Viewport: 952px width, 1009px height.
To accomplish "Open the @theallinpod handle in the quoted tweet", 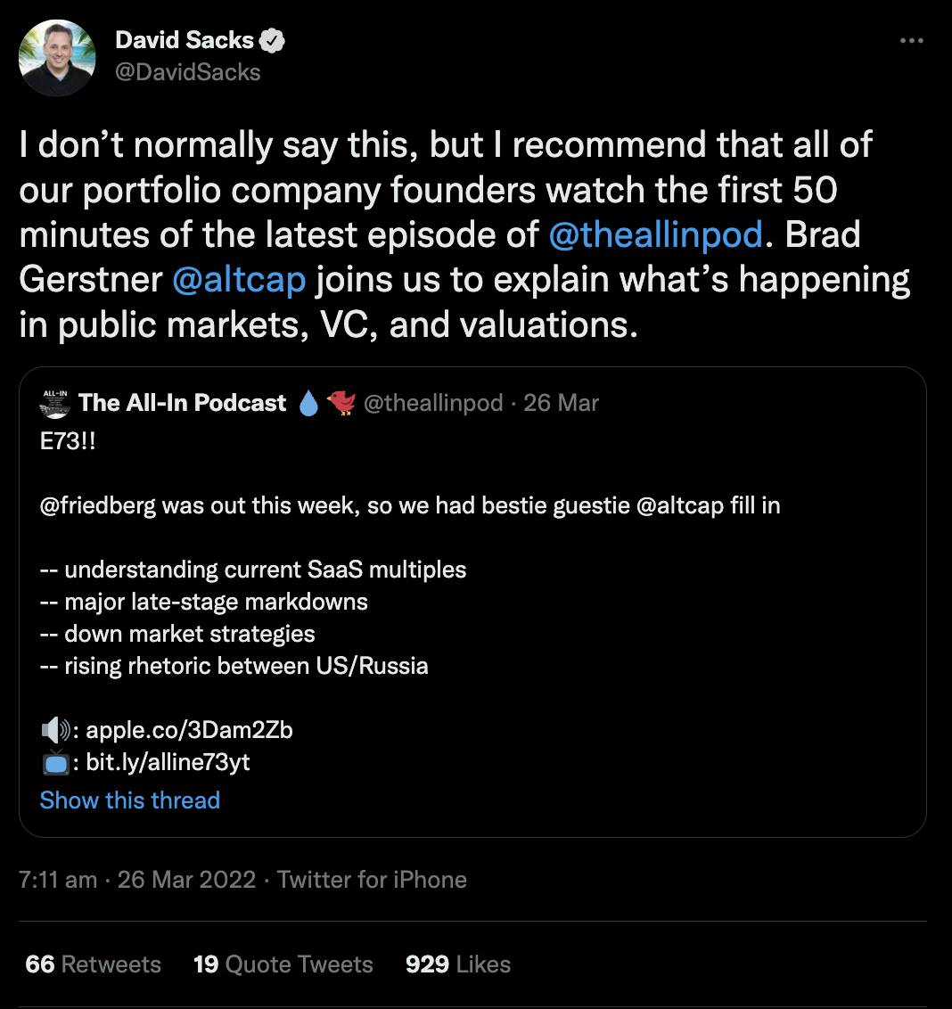I will click(433, 403).
